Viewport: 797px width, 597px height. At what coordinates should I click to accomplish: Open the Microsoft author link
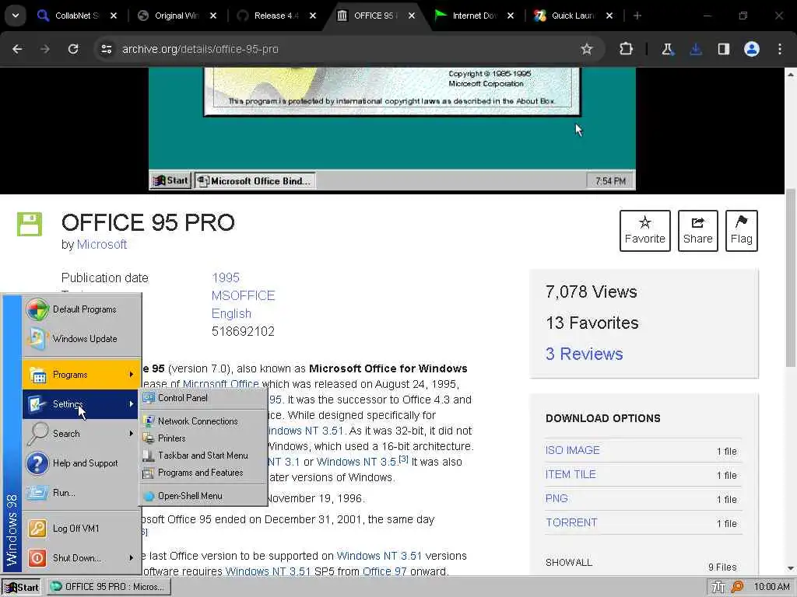tap(102, 244)
